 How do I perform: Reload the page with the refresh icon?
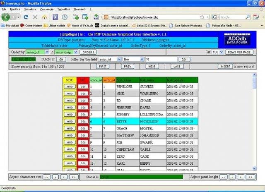point(26,17)
